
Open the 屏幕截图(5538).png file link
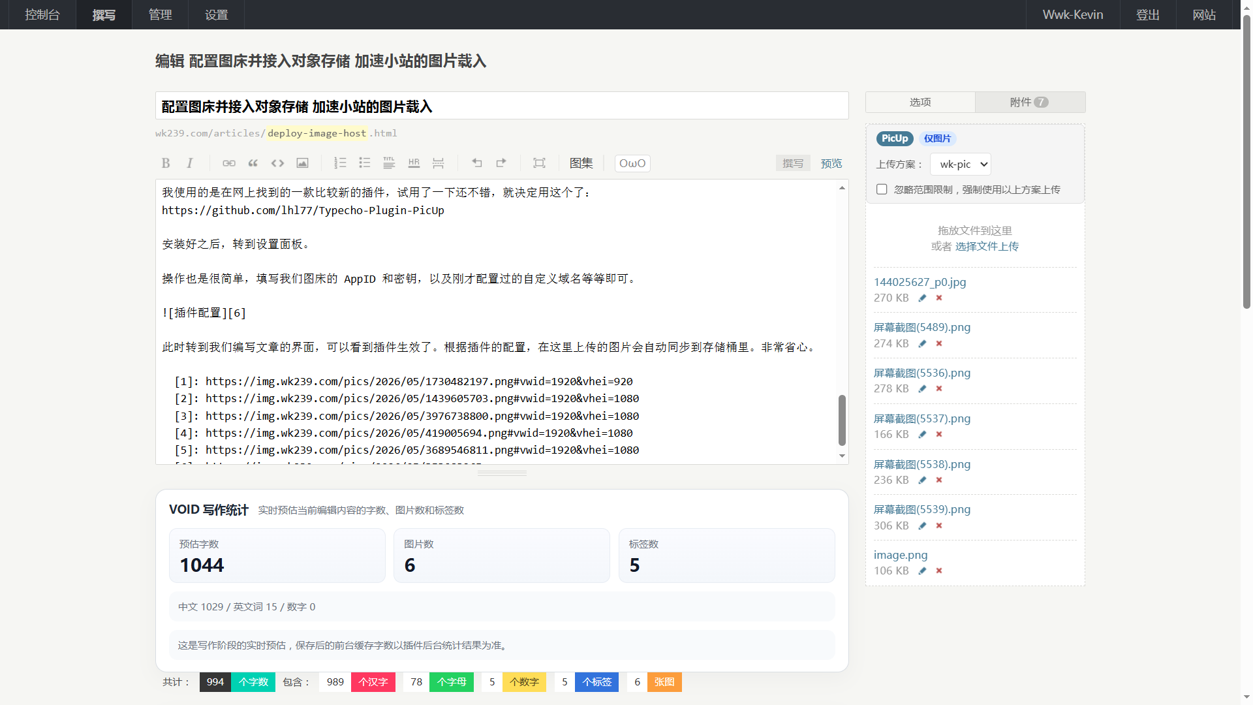tap(922, 464)
